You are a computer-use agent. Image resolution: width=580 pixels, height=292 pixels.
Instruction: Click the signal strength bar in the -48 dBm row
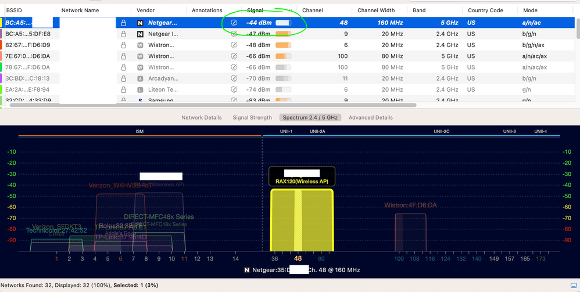tap(284, 45)
